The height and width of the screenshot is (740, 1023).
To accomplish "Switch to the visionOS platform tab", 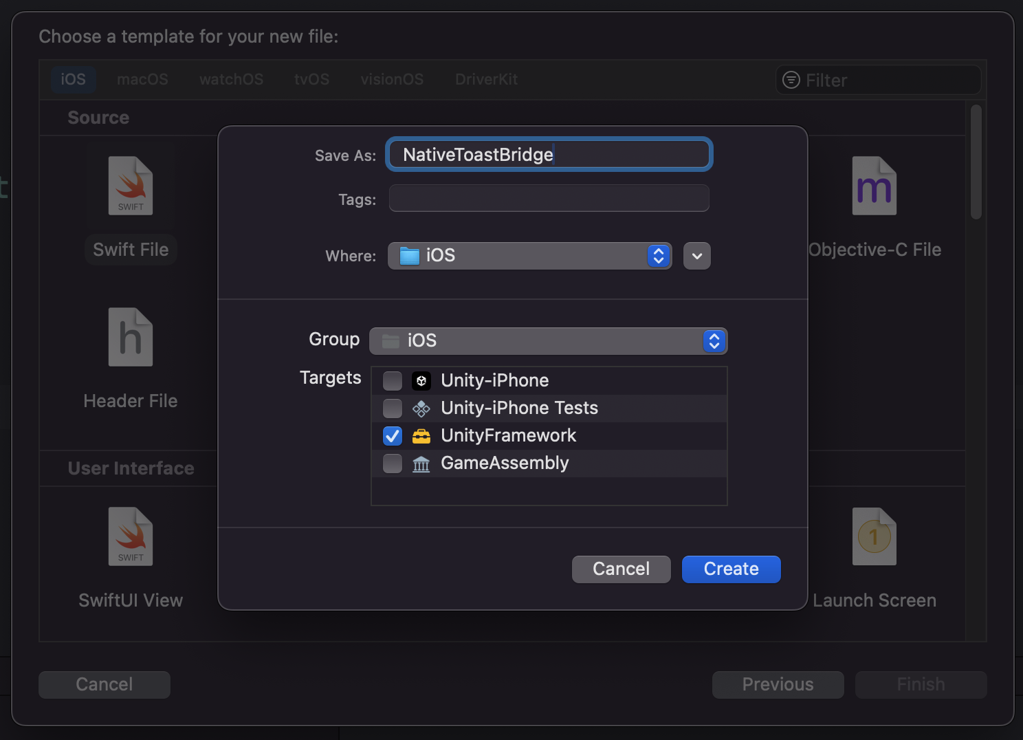I will tap(392, 80).
